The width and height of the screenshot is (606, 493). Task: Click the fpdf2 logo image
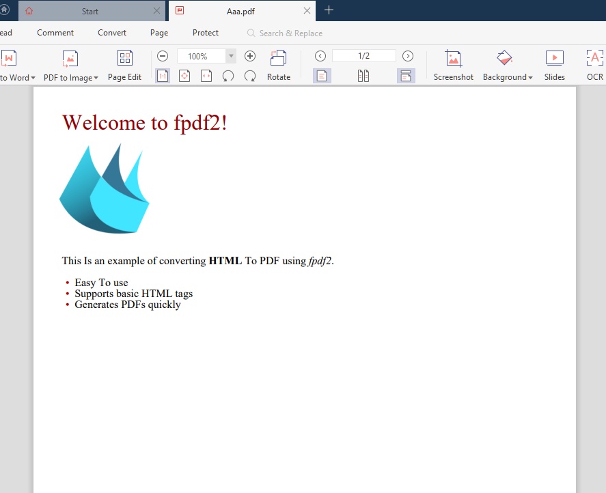pyautogui.click(x=105, y=188)
